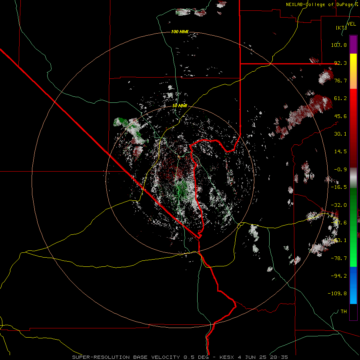Click the purple segment of the color bar
This screenshot has width=360, height=360.
(353, 44)
